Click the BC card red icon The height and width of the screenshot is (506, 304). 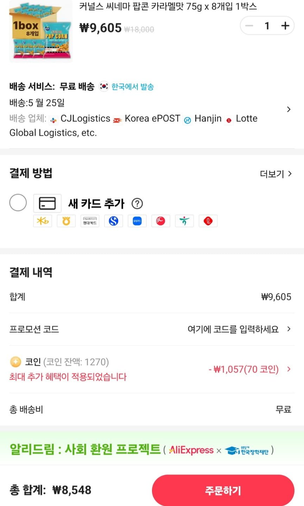161,221
